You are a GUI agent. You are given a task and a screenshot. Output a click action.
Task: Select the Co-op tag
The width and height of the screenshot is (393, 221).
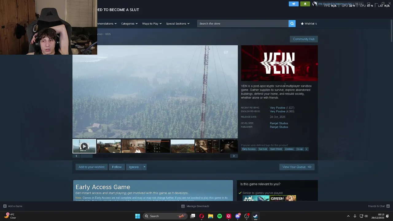click(299, 149)
